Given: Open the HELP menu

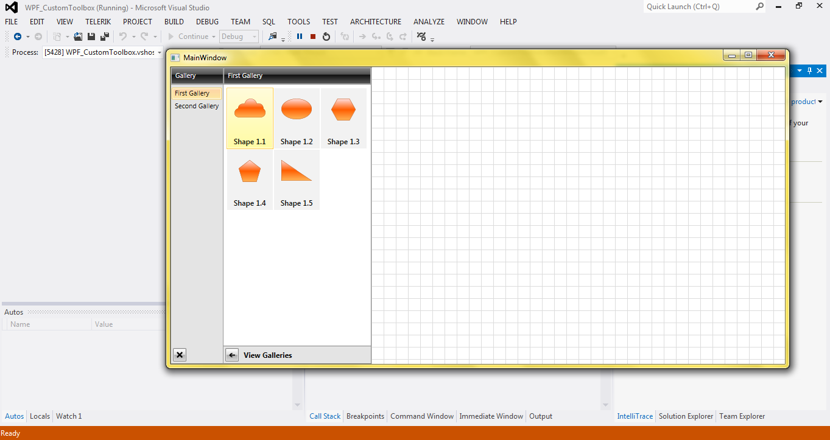Looking at the screenshot, I should point(508,21).
